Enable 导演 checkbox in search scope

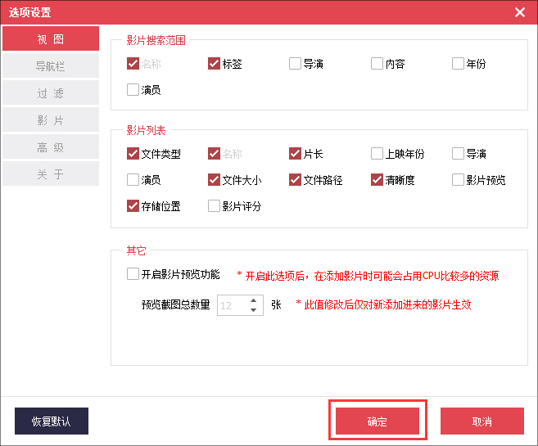pos(296,64)
